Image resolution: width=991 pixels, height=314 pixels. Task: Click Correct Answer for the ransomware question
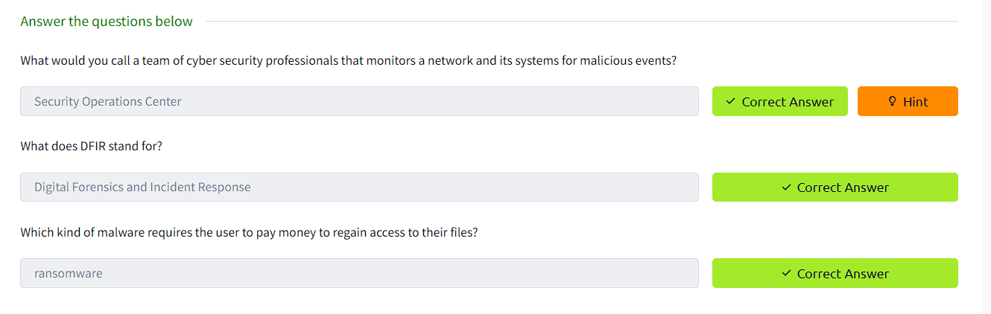835,273
